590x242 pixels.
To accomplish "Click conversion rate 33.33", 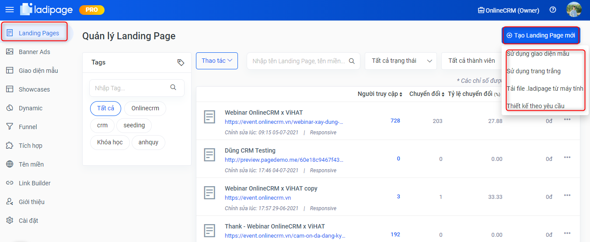I will pyautogui.click(x=495, y=197).
